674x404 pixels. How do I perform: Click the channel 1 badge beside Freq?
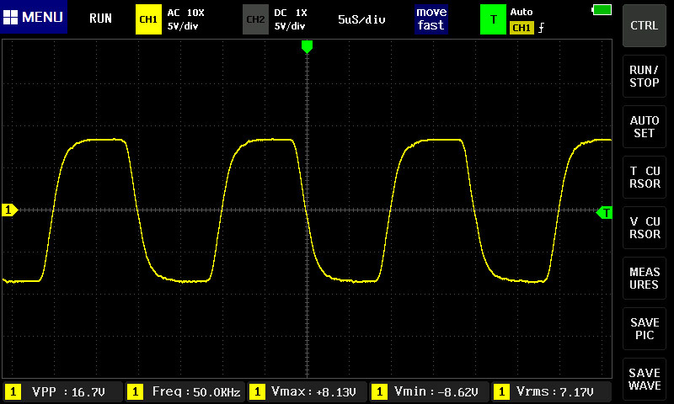(x=135, y=391)
